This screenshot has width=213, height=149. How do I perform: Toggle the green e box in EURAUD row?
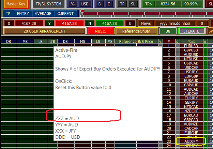206,80
